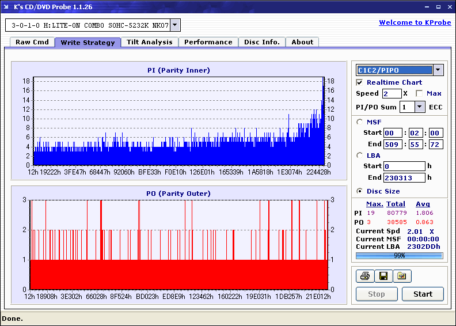
Task: Open the drive selection dropdown
Action: (175, 25)
